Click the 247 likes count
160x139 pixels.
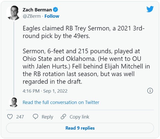coord(20,117)
